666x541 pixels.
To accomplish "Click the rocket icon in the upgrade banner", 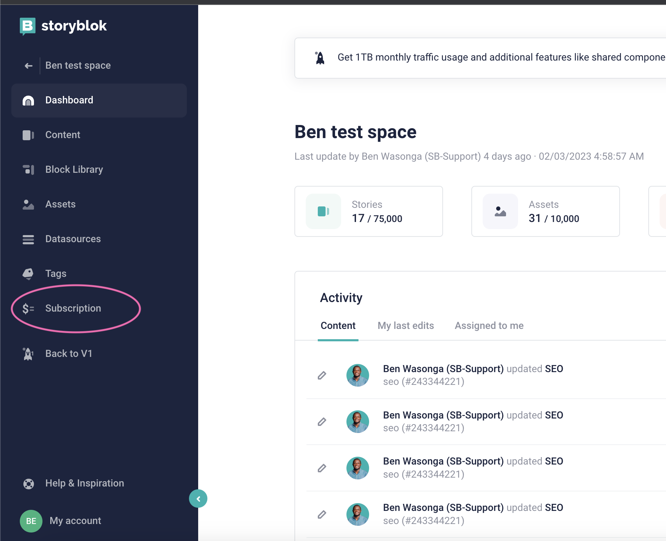I will [x=320, y=58].
